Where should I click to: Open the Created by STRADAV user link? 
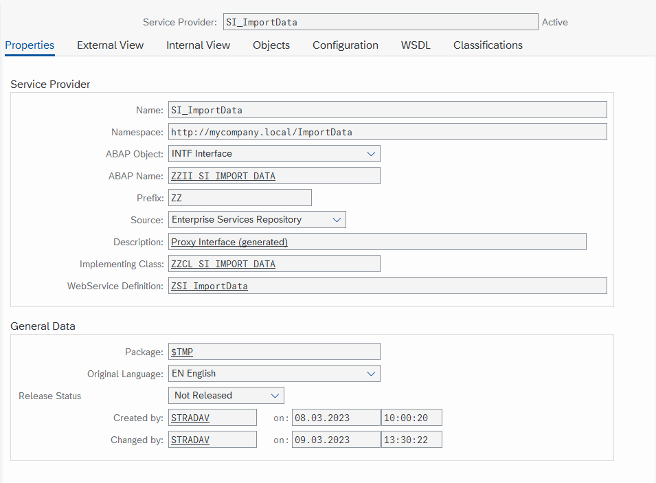(x=190, y=418)
